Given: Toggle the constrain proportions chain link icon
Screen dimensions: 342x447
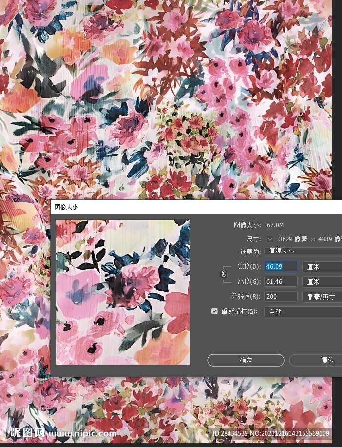Looking at the screenshot, I should [x=224, y=274].
